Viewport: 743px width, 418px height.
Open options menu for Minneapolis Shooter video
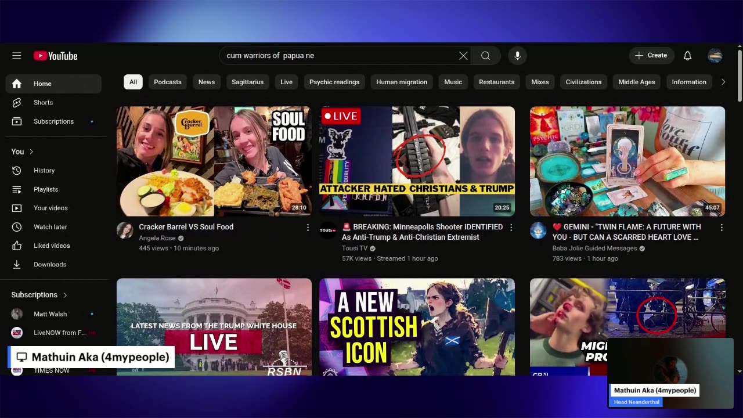click(511, 228)
